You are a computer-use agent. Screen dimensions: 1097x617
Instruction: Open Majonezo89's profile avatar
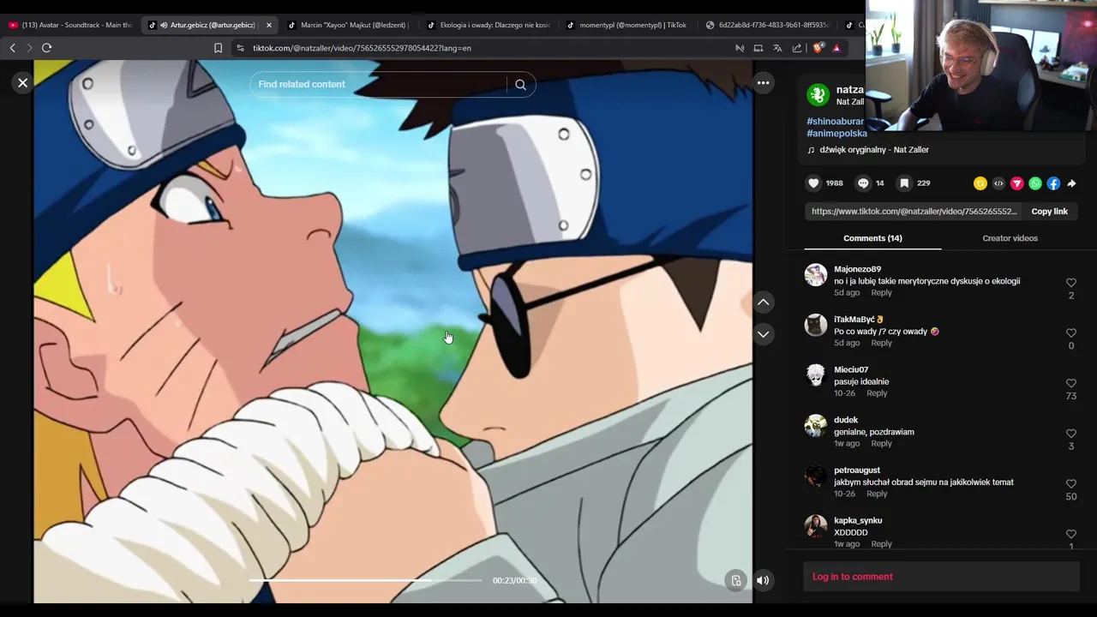coord(815,275)
